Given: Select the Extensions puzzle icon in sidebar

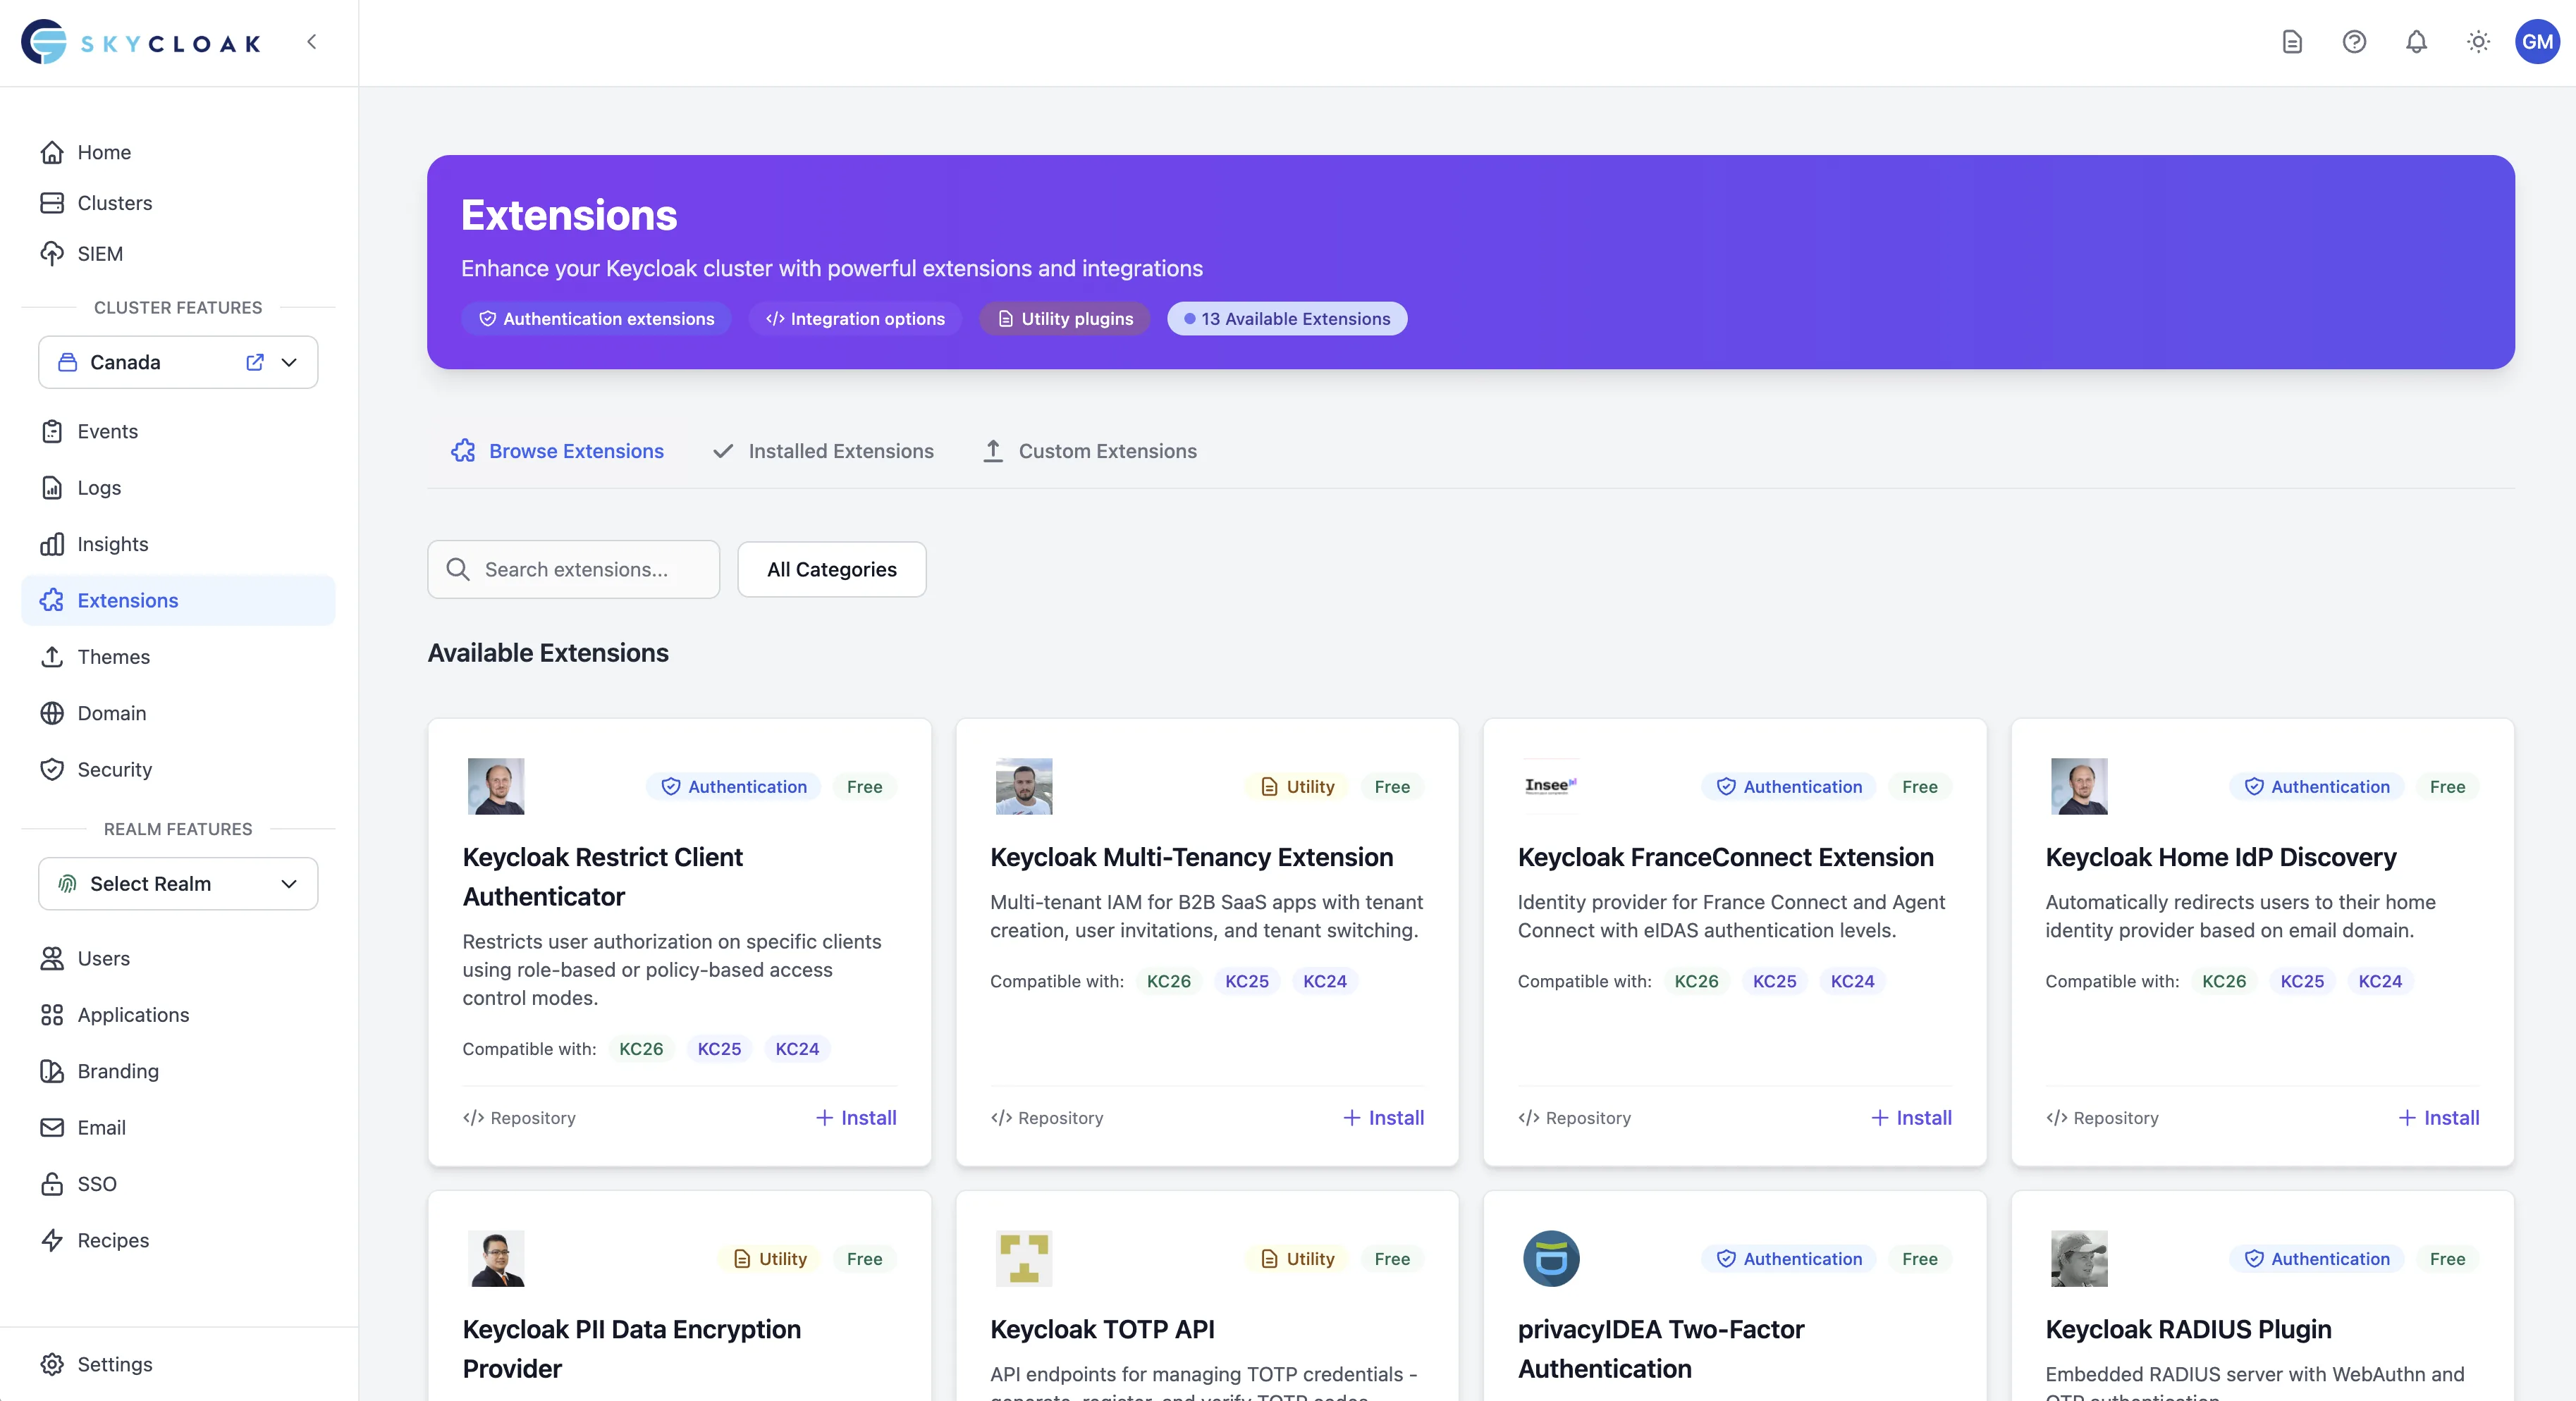Looking at the screenshot, I should tap(52, 600).
